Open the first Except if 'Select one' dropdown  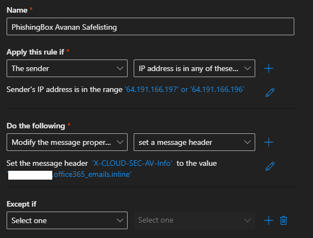tap(67, 220)
